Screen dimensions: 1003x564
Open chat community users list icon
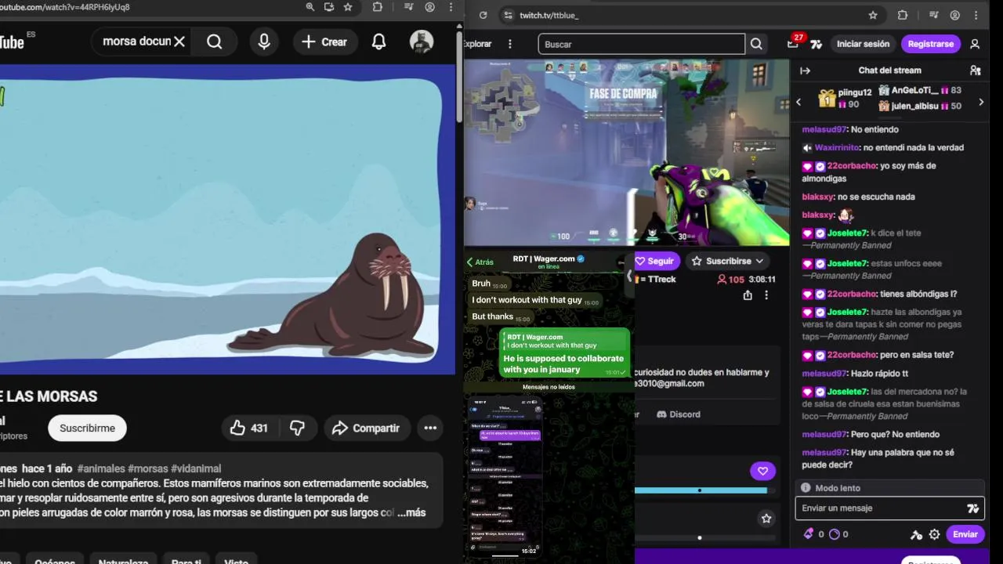tap(976, 70)
